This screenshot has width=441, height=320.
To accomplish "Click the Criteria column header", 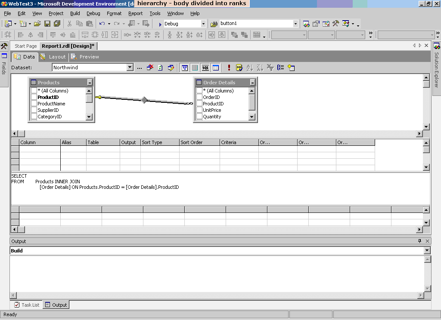I will (x=239, y=142).
